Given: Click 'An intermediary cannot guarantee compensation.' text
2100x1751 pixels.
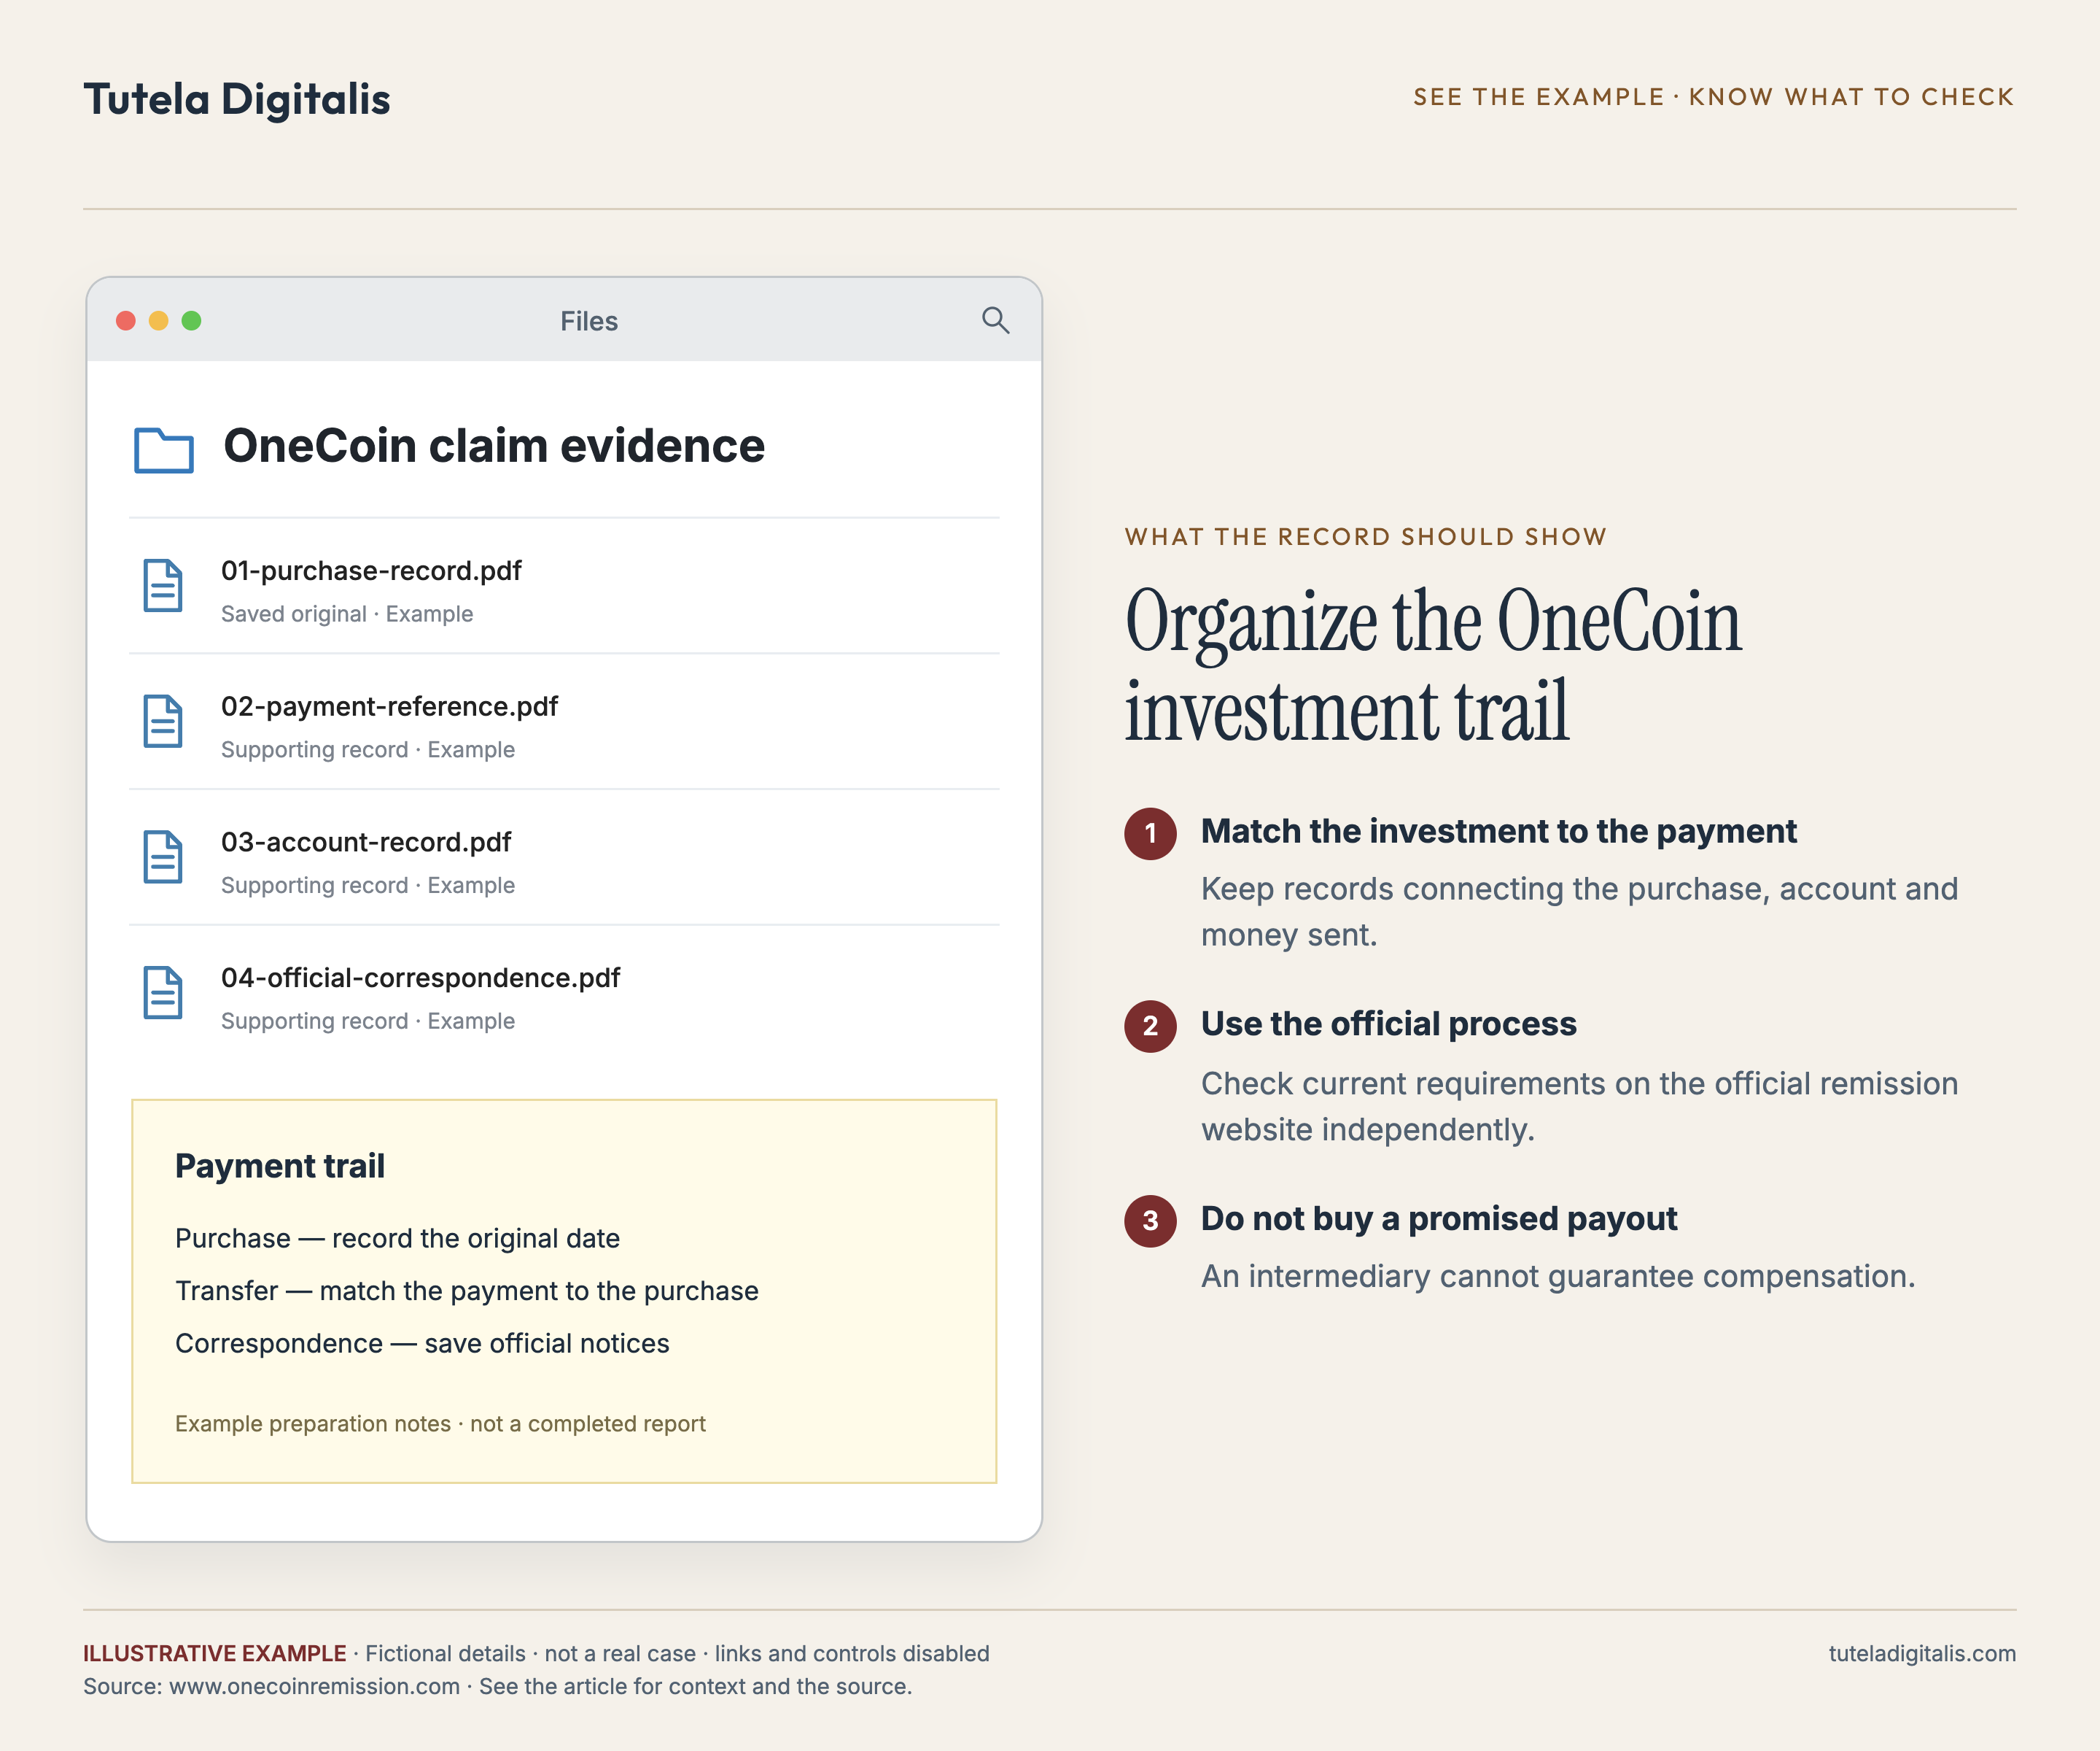Looking at the screenshot, I should [1558, 1277].
